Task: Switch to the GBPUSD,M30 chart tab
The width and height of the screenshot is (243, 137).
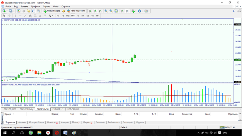Action: (x=10, y=109)
